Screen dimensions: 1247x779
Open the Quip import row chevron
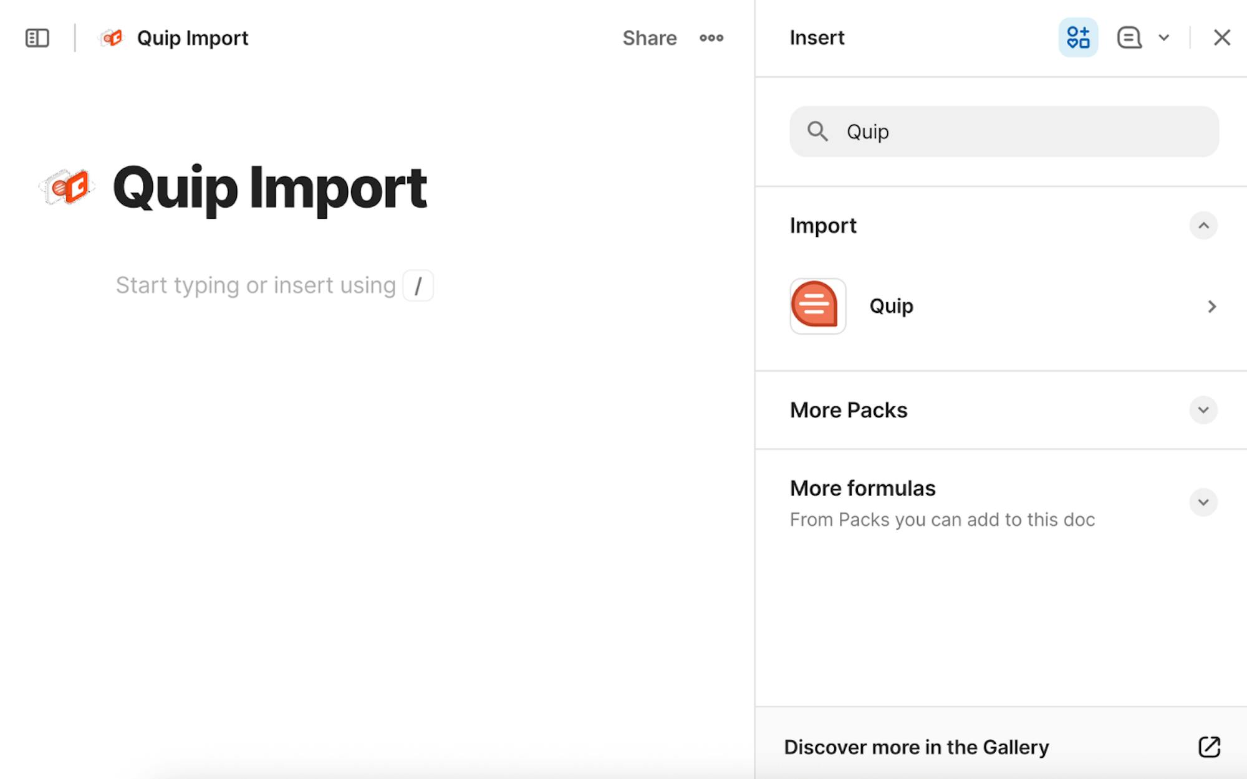point(1211,307)
